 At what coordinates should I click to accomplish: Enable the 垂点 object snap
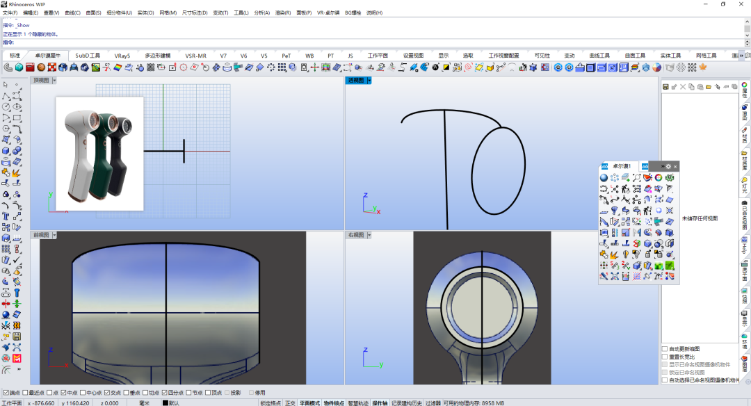(x=127, y=393)
